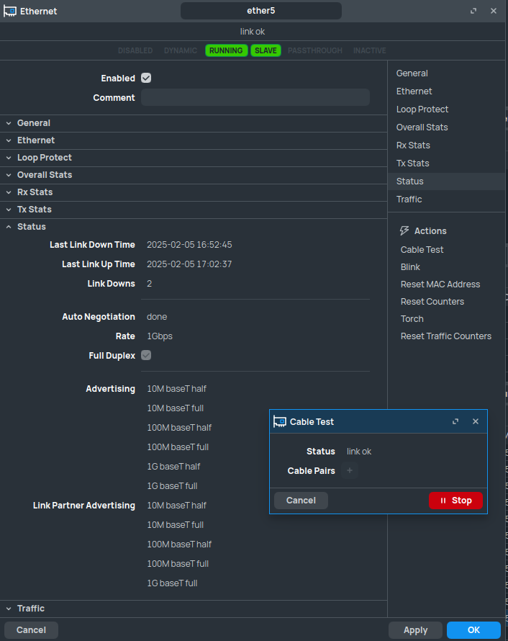Screen dimensions: 508x641
Task: Expand the Loop Protect section
Action: click(45, 158)
